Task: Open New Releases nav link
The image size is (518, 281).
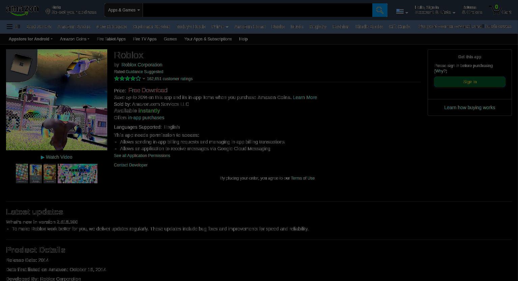Action: click(111, 27)
